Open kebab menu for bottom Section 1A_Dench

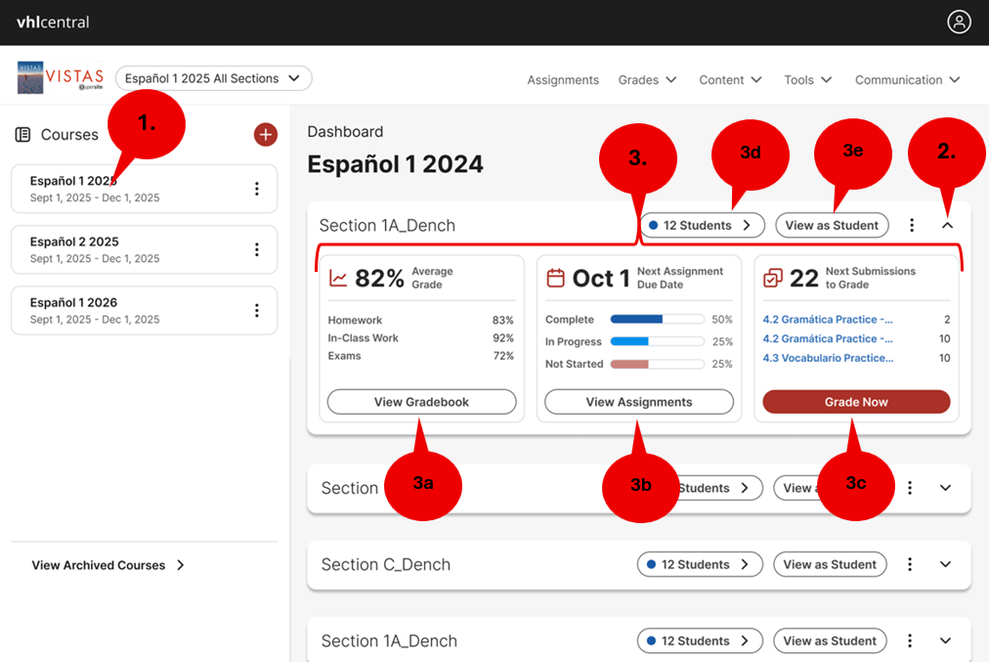pos(910,640)
